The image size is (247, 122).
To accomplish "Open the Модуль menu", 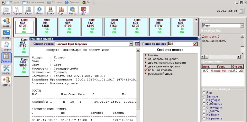I will coord(12,2).
